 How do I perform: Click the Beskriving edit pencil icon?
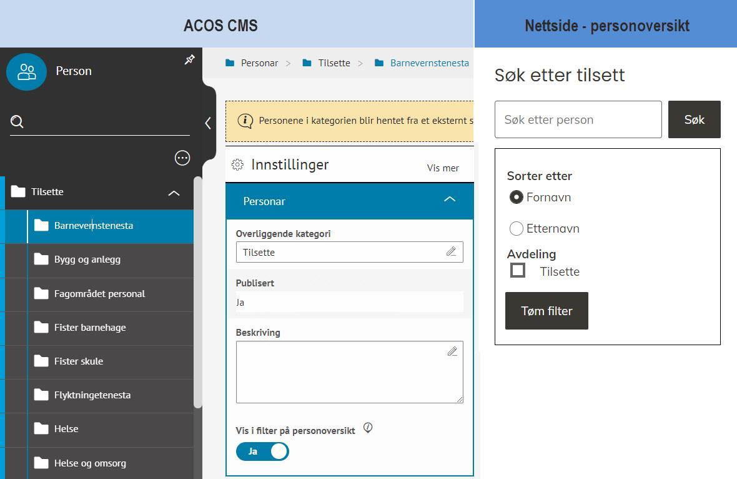coord(452,351)
